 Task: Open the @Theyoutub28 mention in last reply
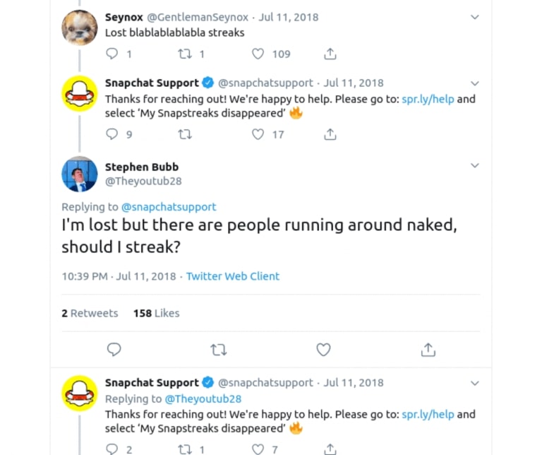tap(203, 398)
